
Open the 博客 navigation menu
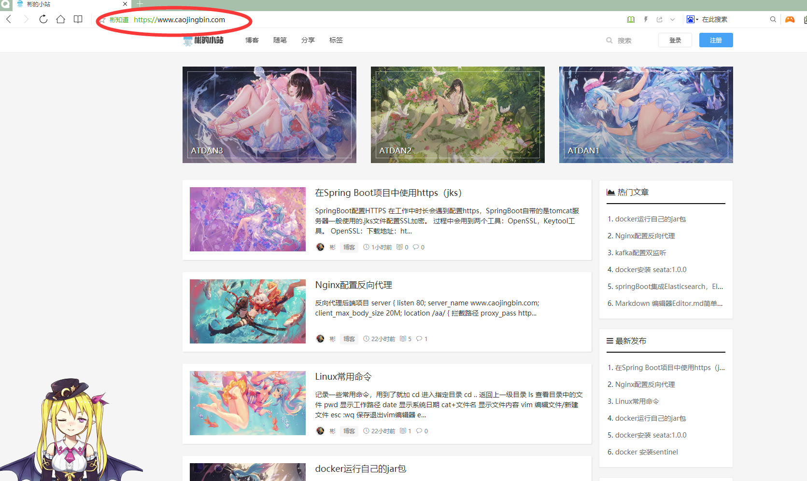pyautogui.click(x=252, y=40)
